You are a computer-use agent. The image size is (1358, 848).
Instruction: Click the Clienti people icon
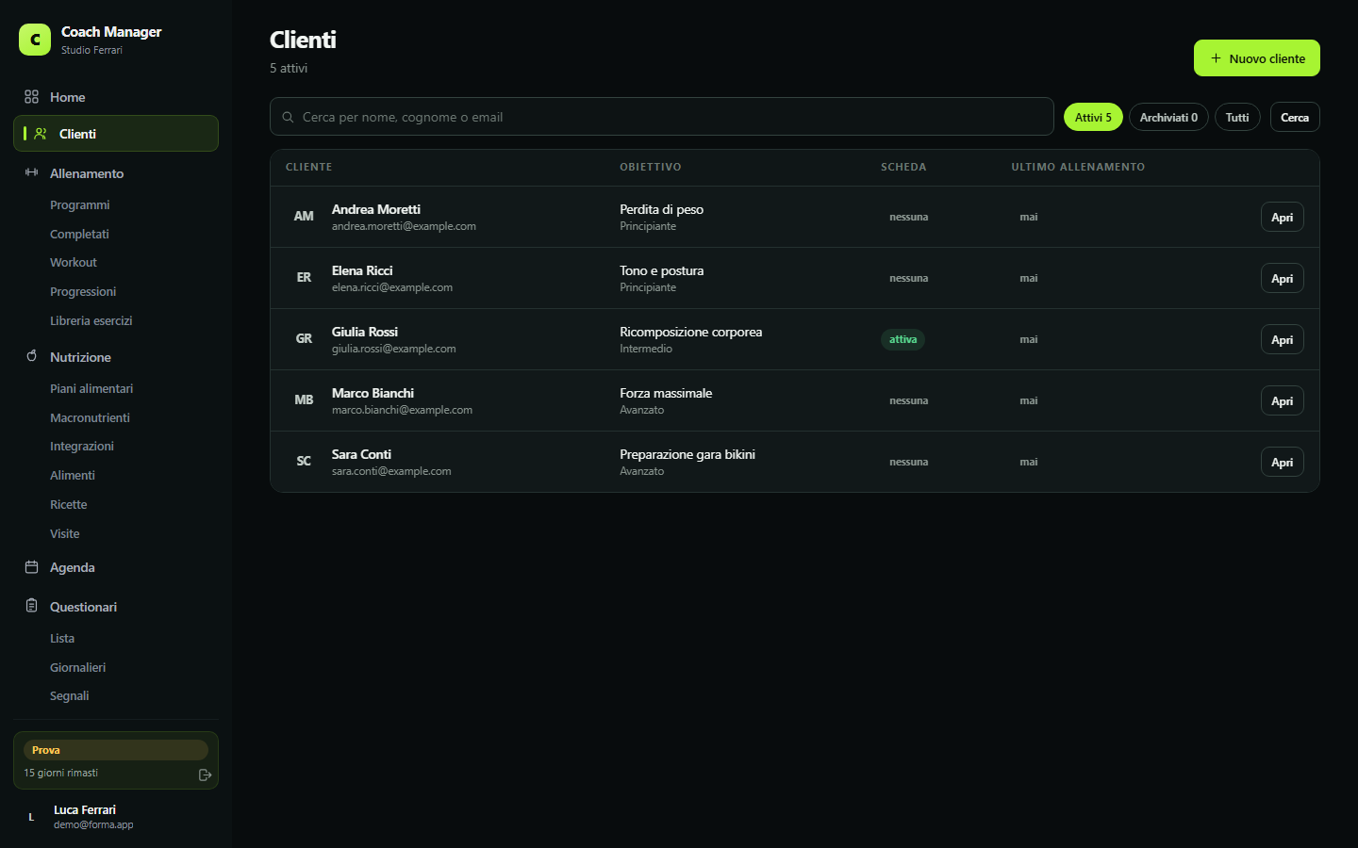(41, 134)
